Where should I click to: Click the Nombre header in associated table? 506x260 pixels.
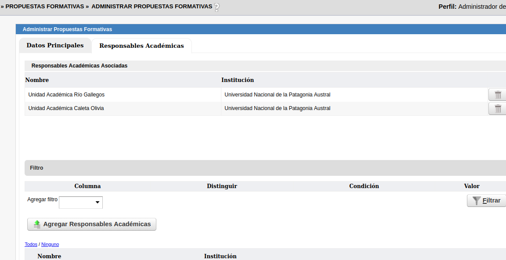tap(37, 80)
